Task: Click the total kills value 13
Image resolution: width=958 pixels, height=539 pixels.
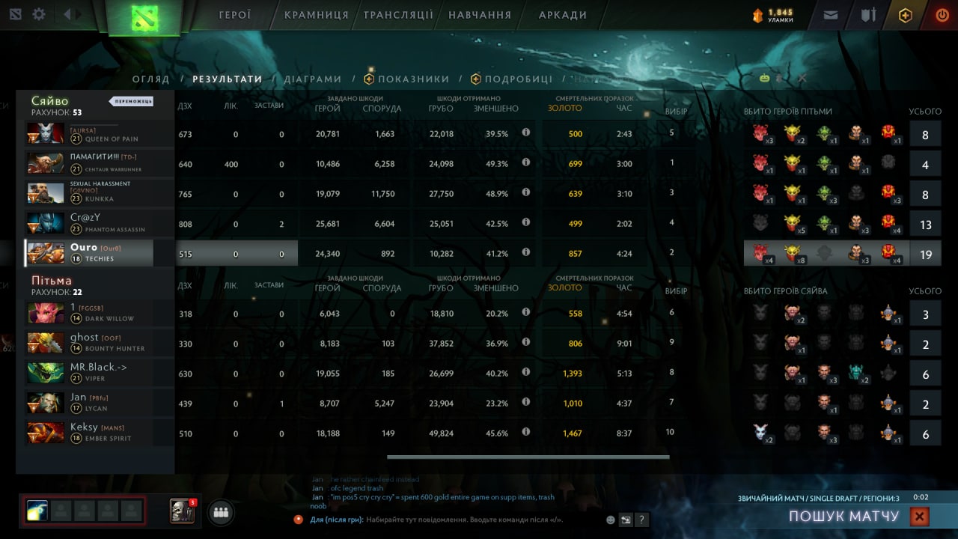Action: [926, 225]
